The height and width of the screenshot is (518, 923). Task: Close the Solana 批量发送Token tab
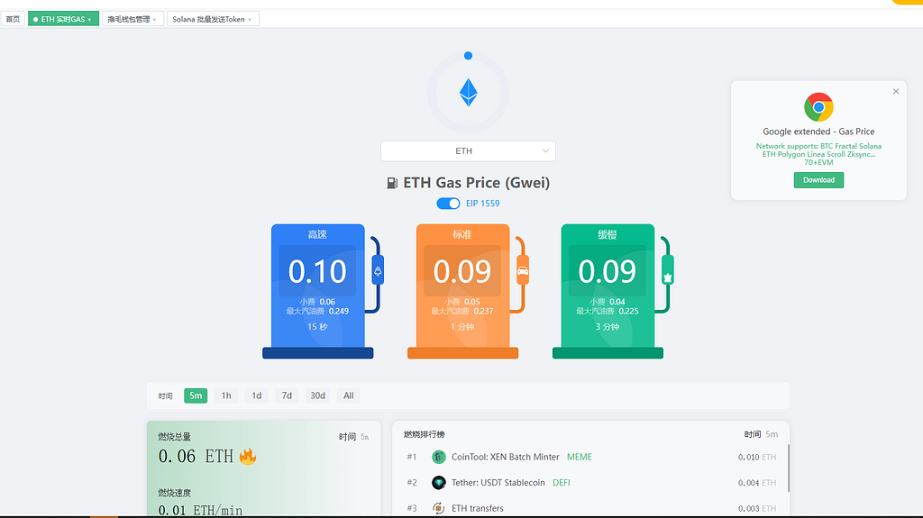pyautogui.click(x=250, y=19)
